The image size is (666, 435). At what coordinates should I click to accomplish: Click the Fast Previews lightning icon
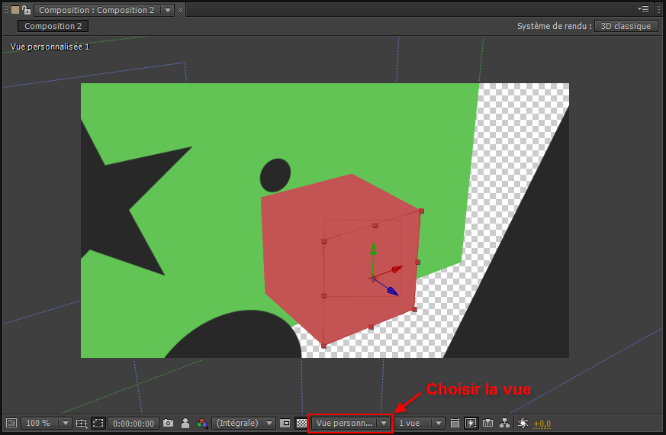(471, 423)
